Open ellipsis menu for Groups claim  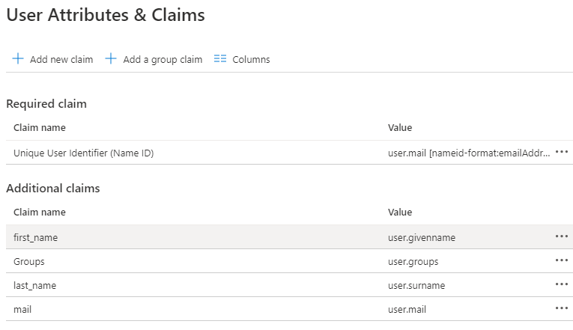click(x=562, y=260)
